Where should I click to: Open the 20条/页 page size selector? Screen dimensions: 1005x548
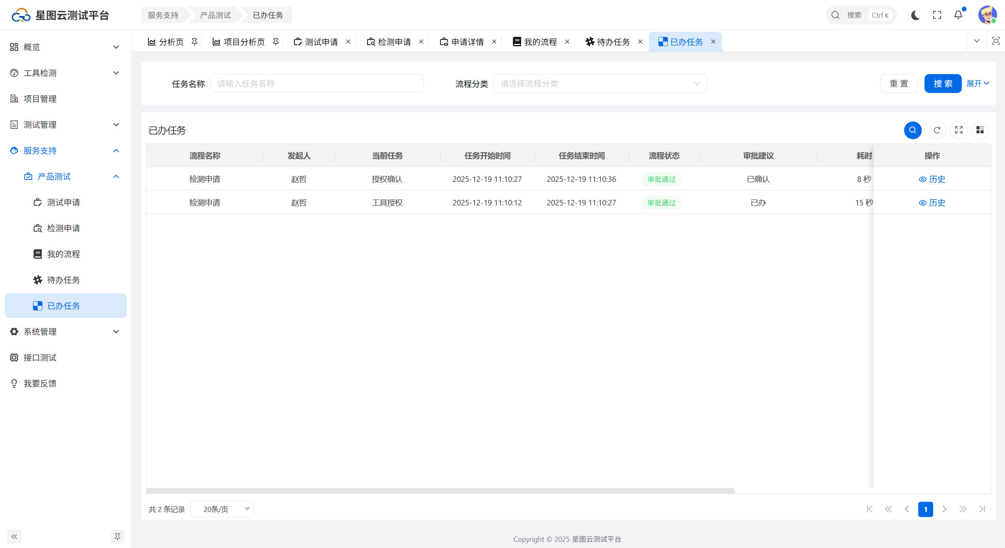click(222, 509)
